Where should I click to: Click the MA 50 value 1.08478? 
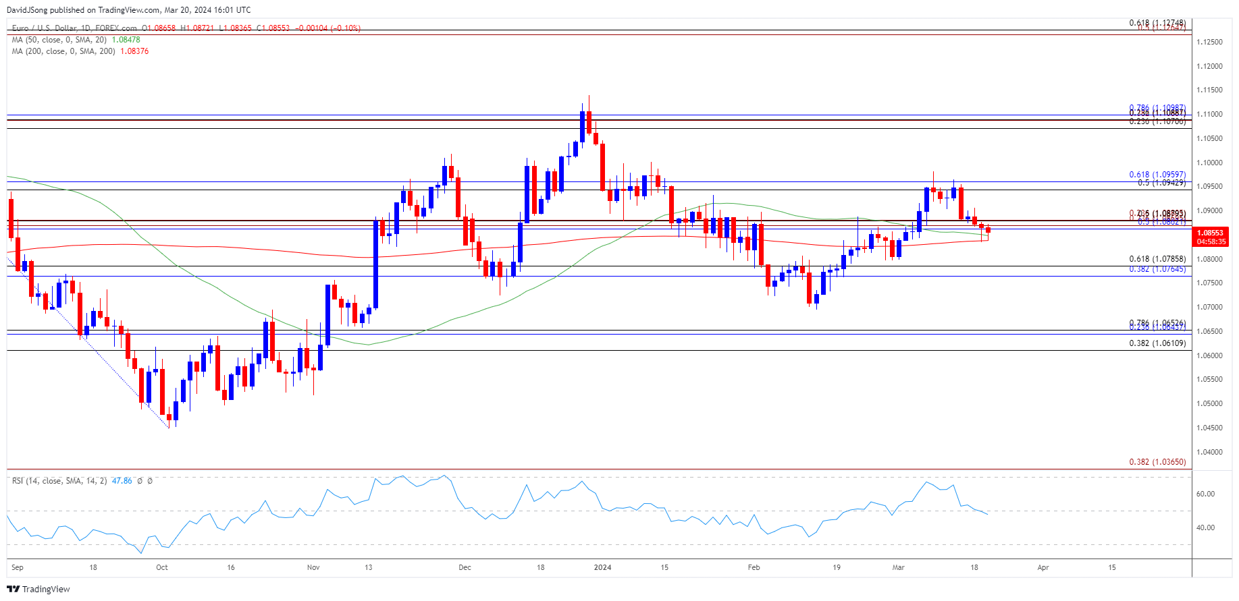[x=126, y=40]
